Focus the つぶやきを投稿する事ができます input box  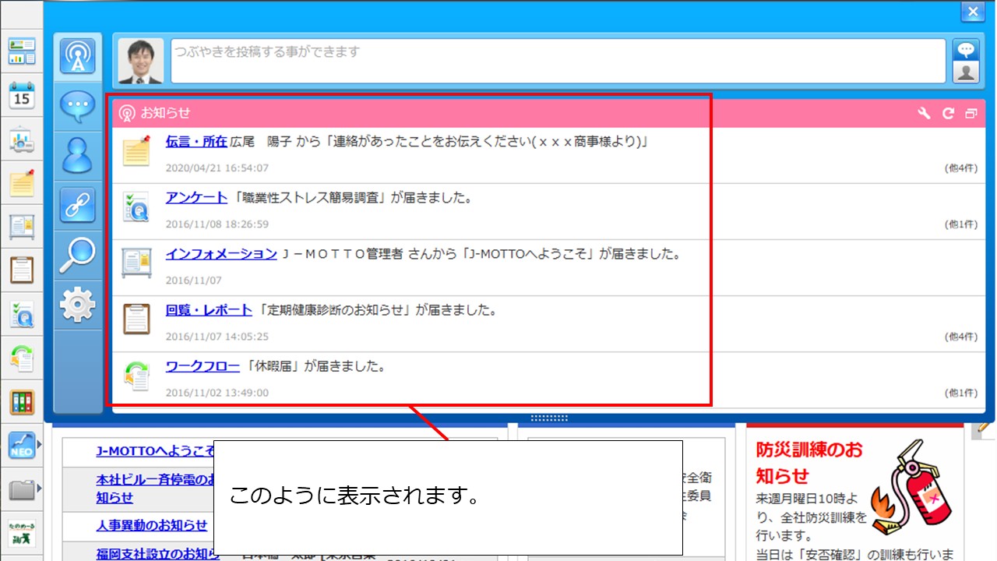[x=558, y=61]
